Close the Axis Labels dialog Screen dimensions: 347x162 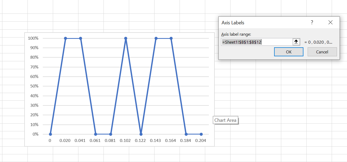point(330,22)
